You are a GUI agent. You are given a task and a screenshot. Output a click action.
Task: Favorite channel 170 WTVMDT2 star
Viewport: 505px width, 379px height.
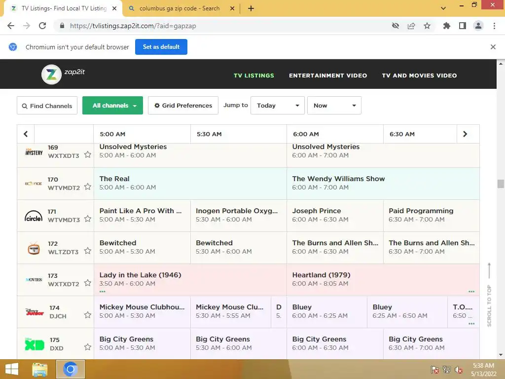pyautogui.click(x=88, y=187)
